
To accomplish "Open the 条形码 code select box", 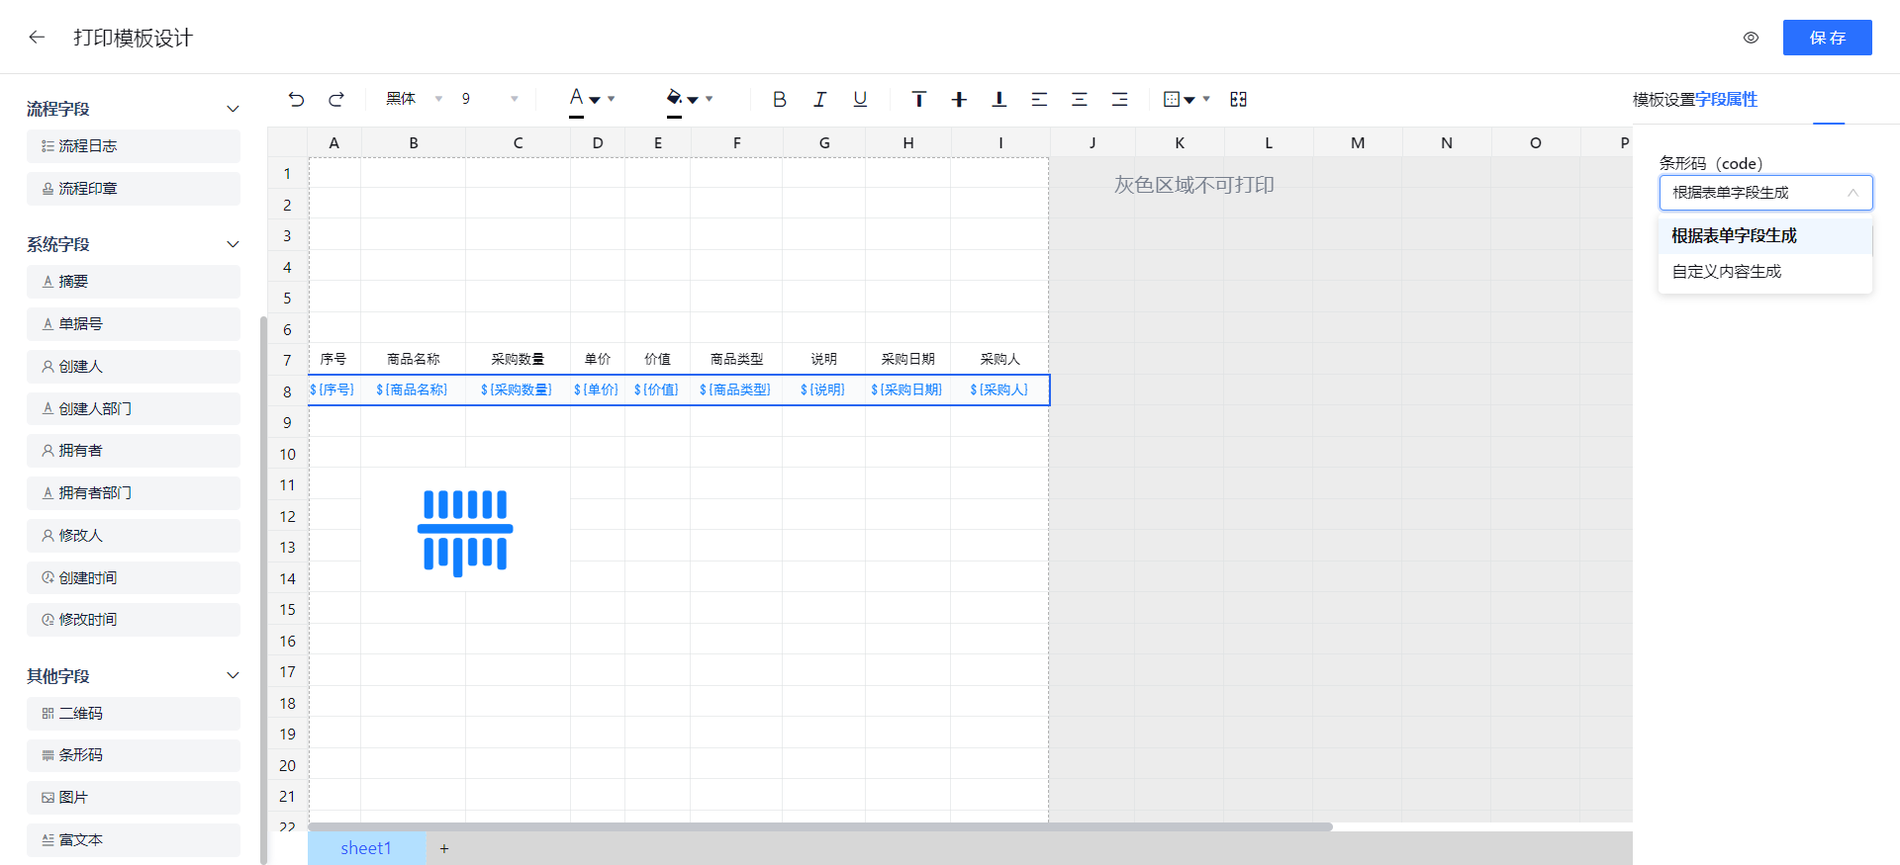I will pos(1765,193).
